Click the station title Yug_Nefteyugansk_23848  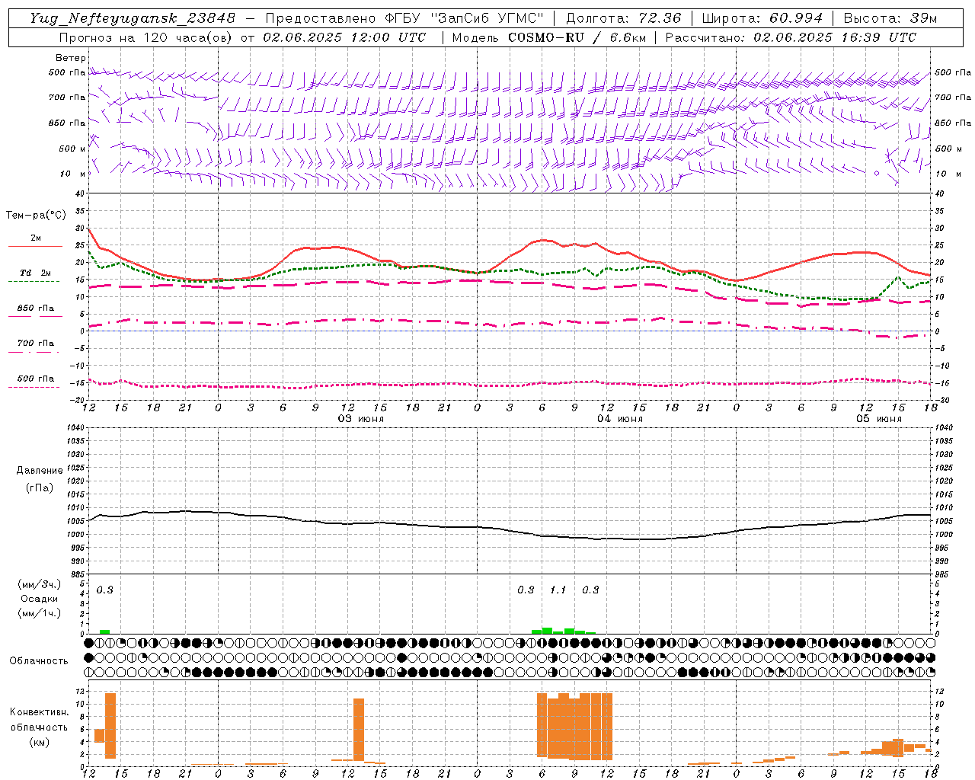[132, 18]
